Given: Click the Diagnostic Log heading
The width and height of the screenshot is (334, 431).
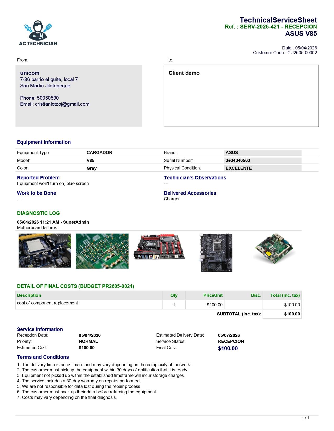Looking at the screenshot, I should pyautogui.click(x=38, y=213).
